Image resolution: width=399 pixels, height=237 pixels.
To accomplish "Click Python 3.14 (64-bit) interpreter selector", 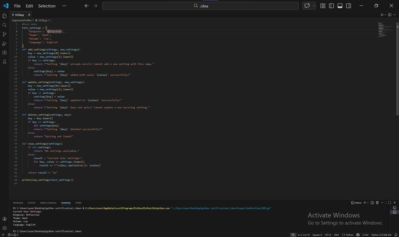I will point(381,235).
